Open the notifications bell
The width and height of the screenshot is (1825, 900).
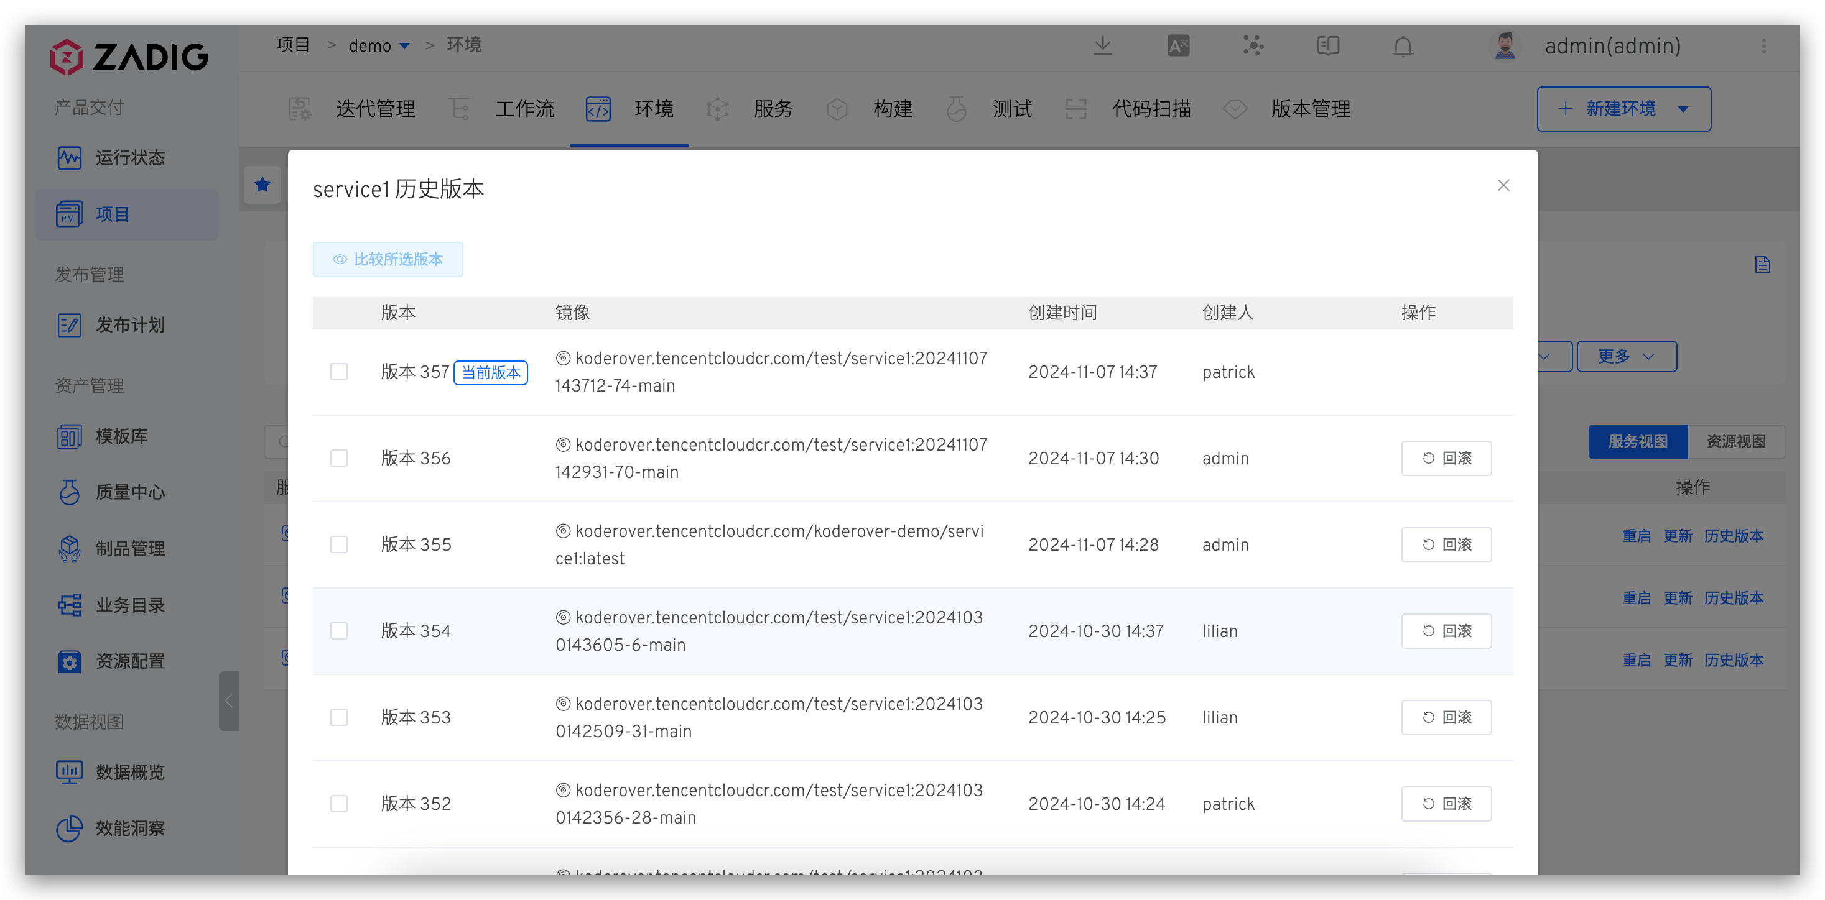1403,46
